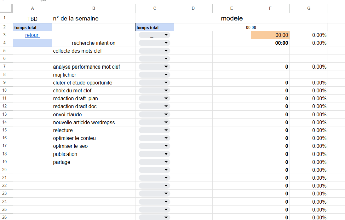Open dropdown next to maj fichier
Viewport: 345px width, 220px height.
click(x=154, y=75)
